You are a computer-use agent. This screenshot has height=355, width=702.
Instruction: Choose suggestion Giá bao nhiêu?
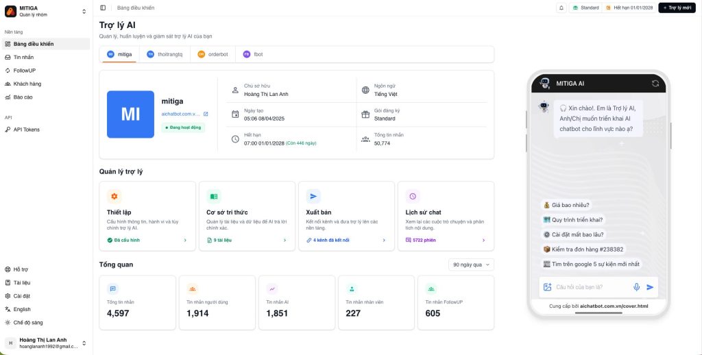click(567, 205)
